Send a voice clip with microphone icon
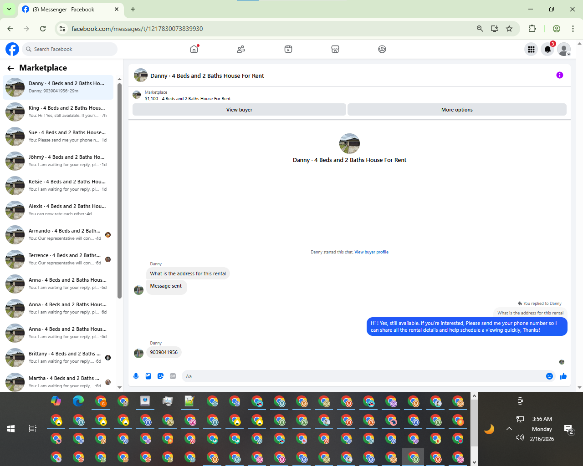 pos(136,376)
